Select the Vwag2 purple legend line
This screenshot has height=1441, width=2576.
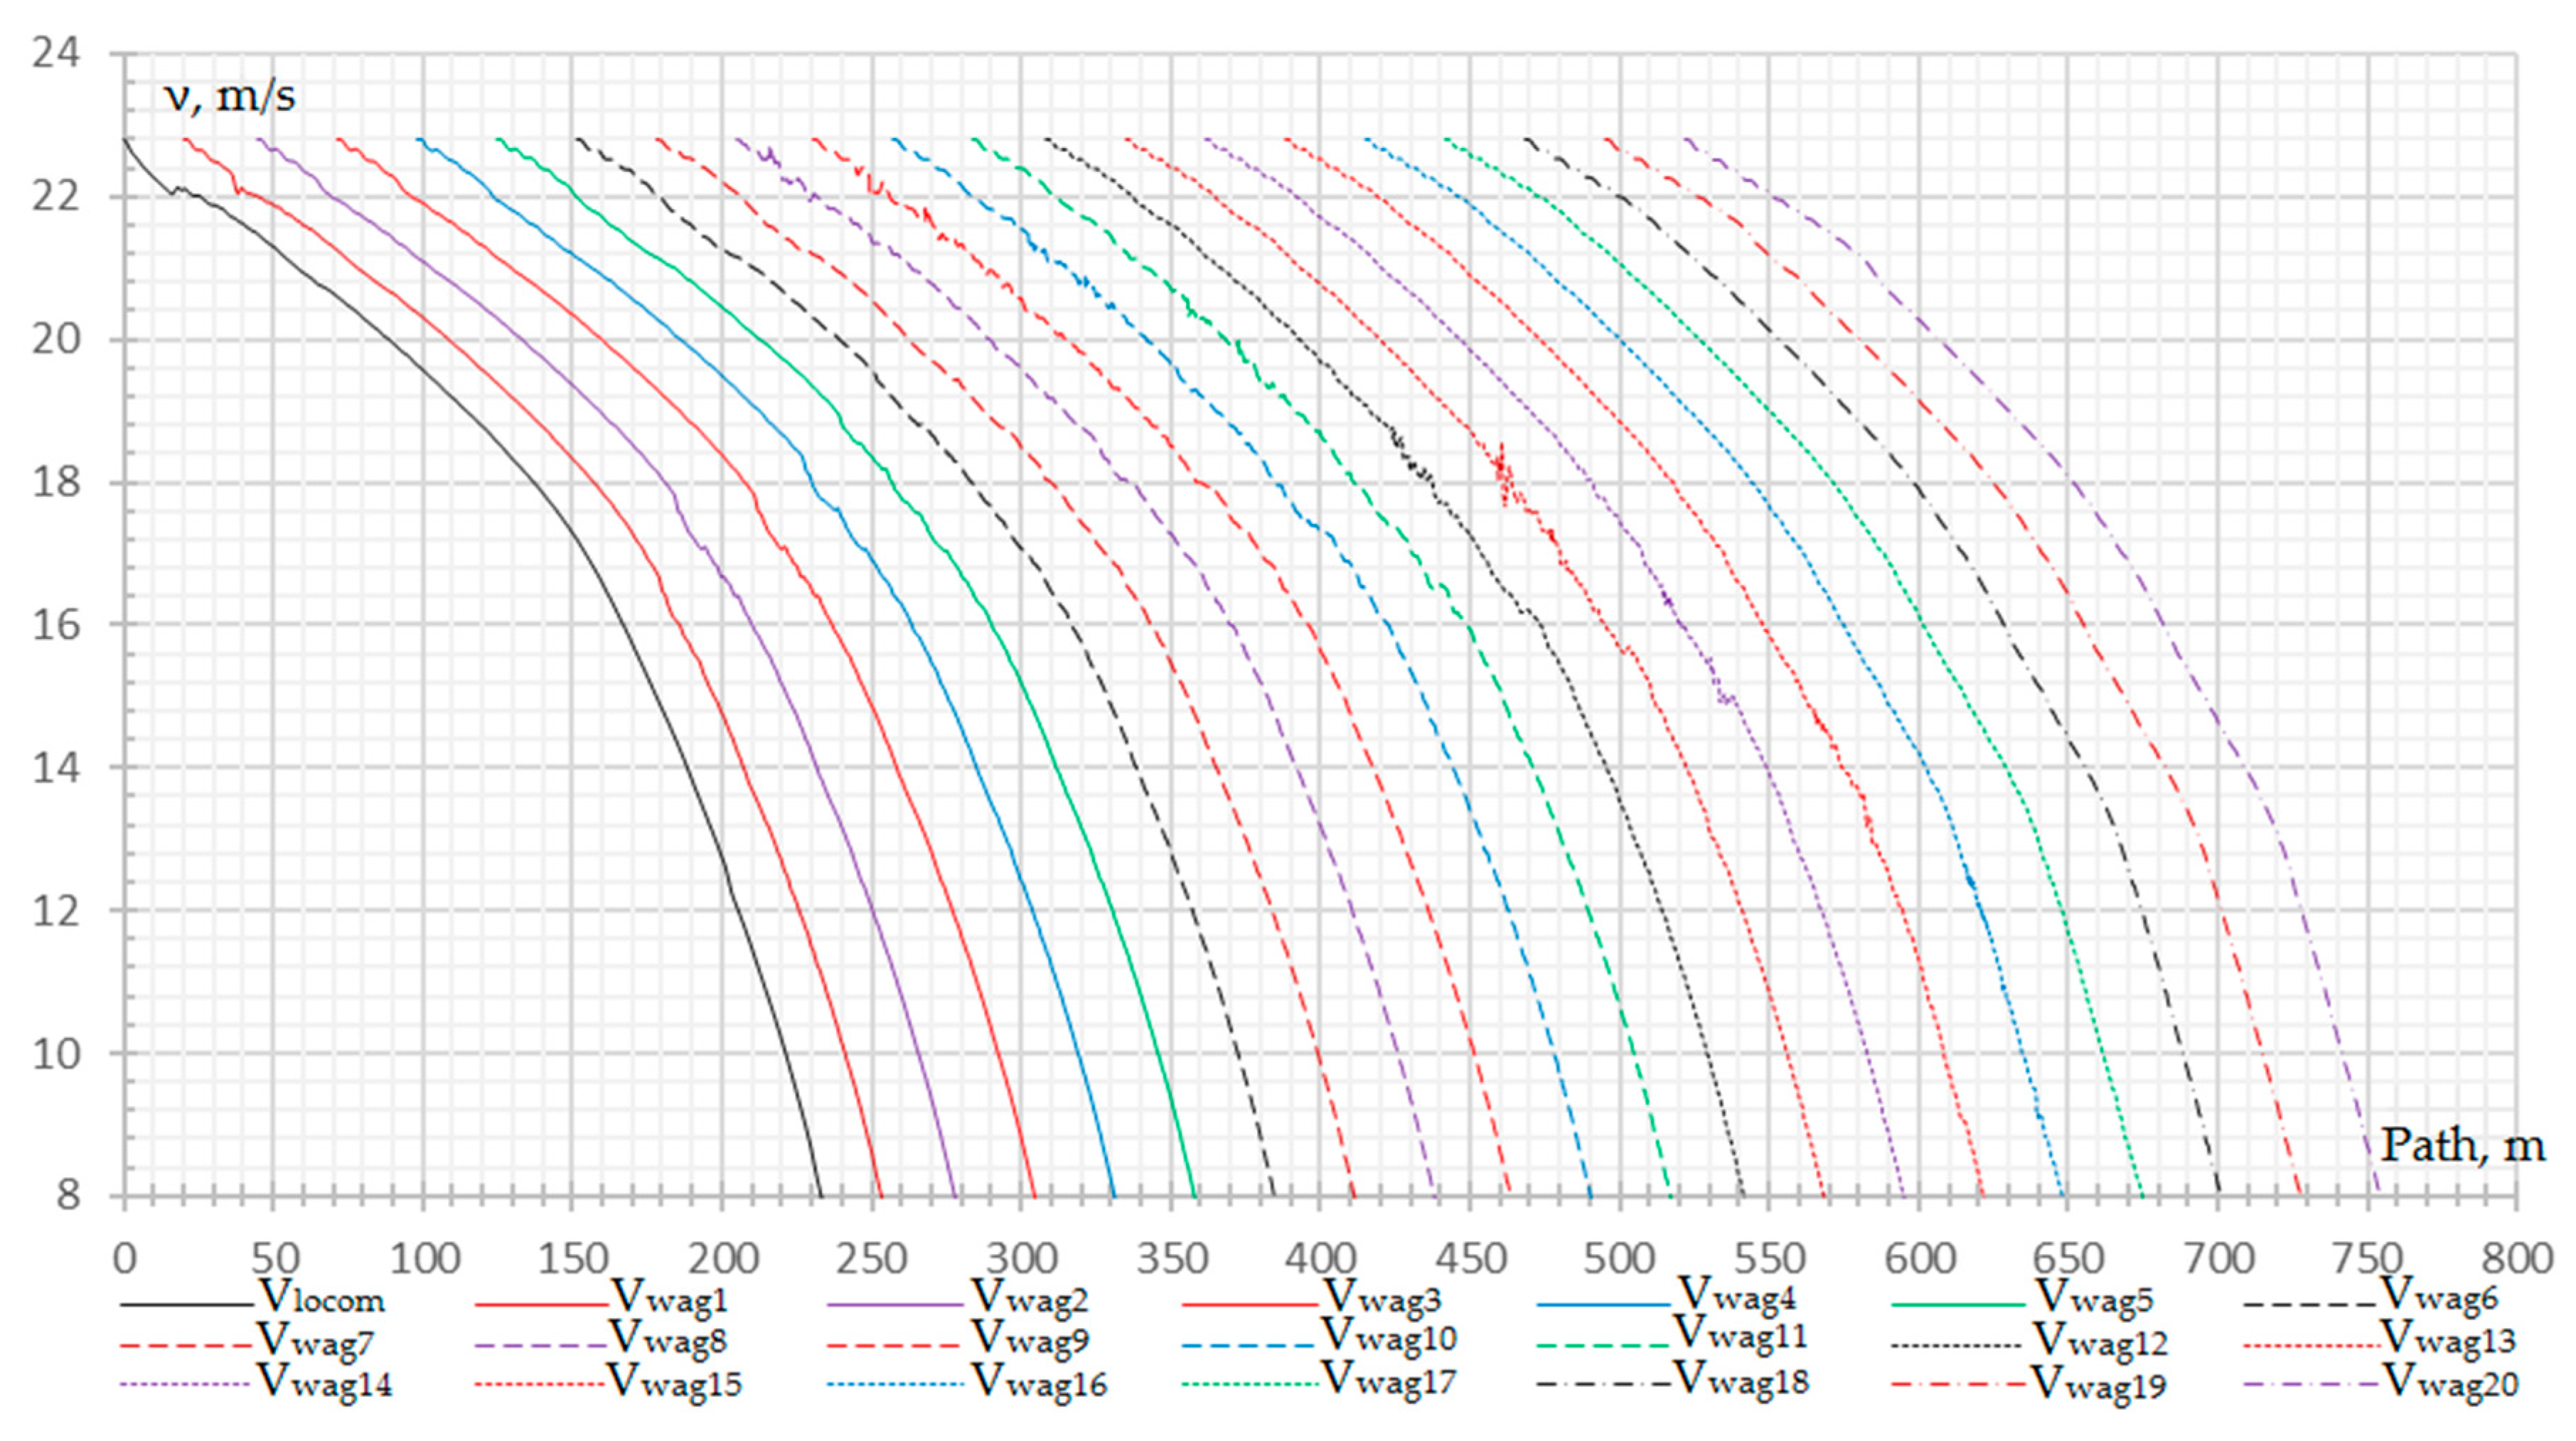[895, 1305]
